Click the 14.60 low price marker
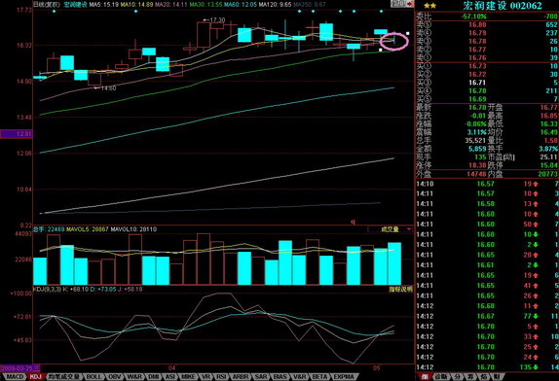Image resolution: width=559 pixels, height=381 pixels. (x=105, y=88)
